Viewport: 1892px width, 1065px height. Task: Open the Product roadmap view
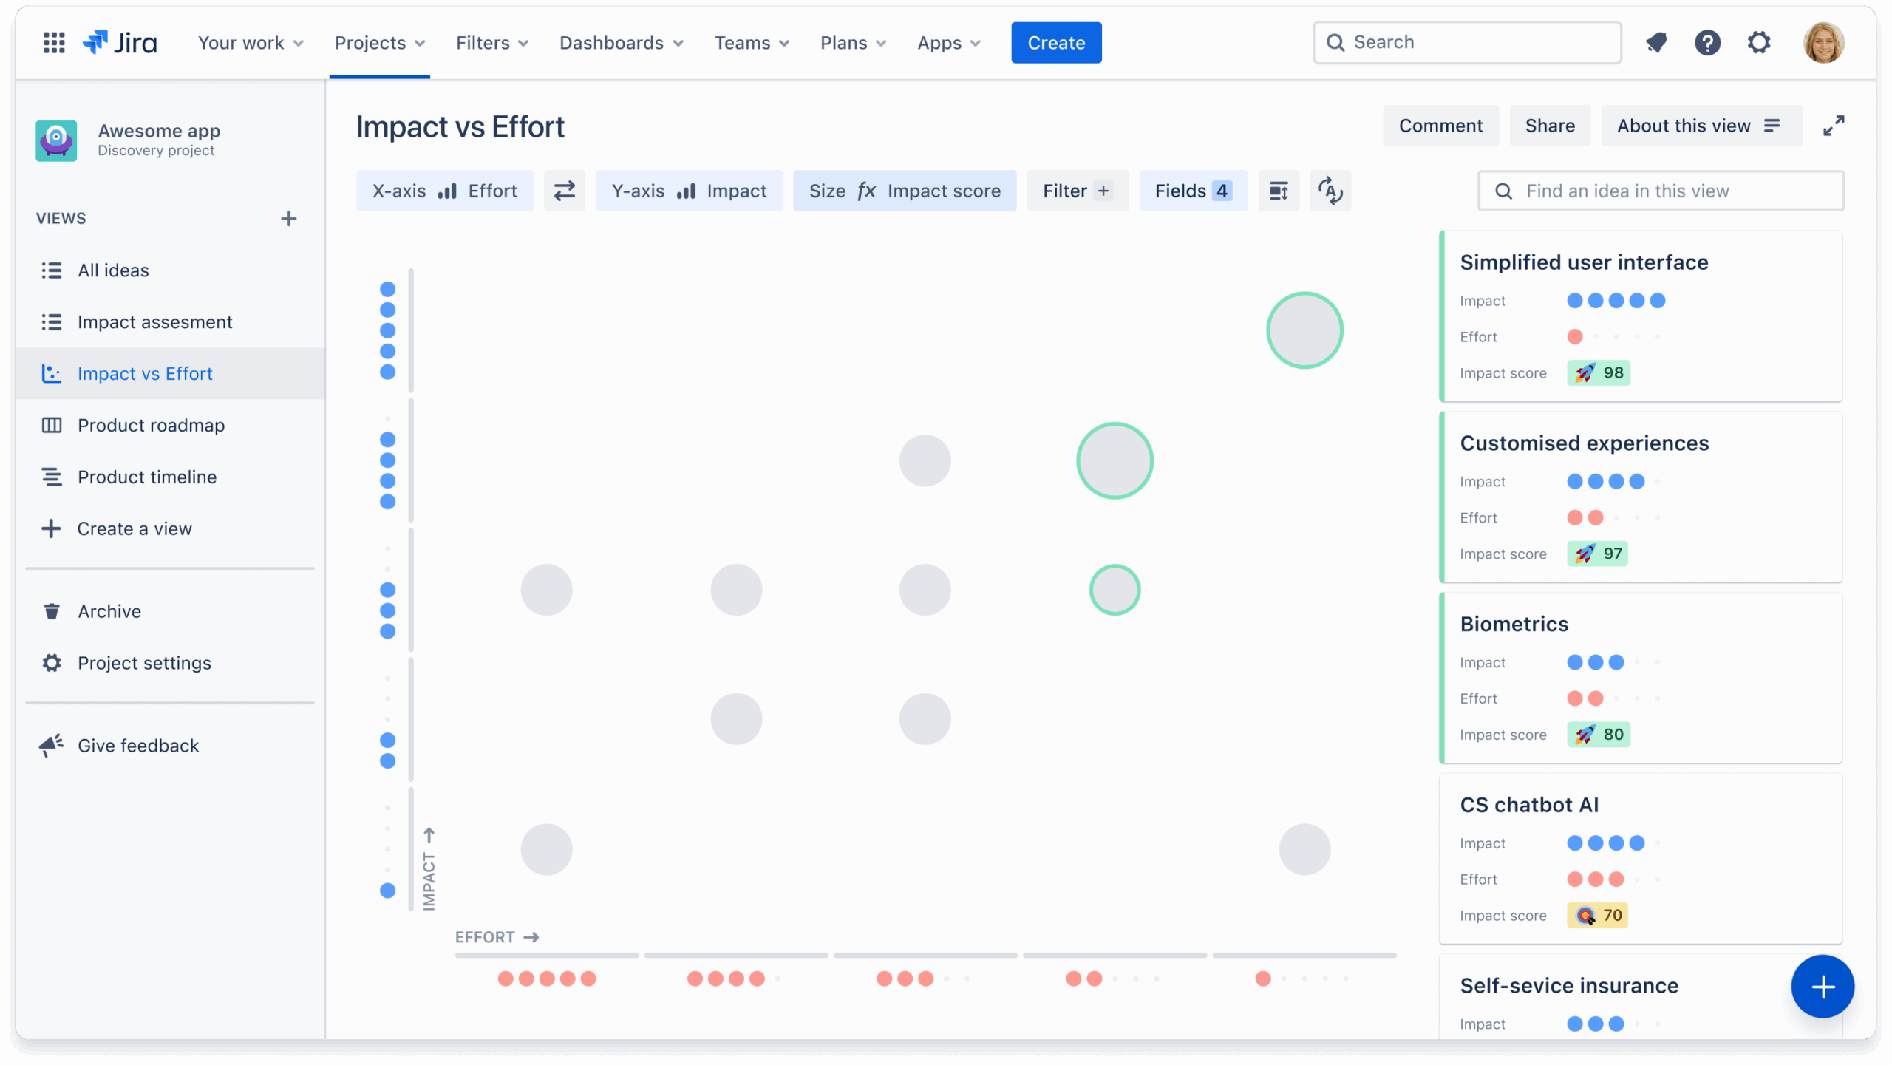click(x=151, y=425)
